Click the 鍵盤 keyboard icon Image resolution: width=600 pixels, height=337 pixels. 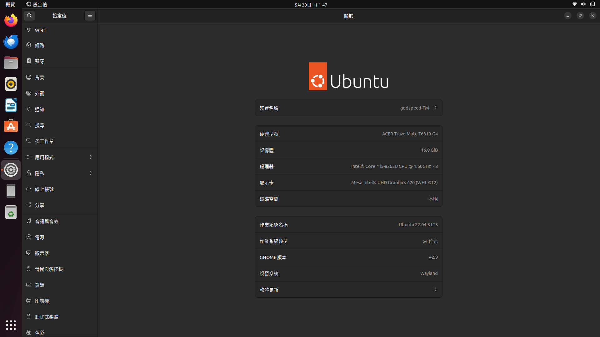click(29, 285)
